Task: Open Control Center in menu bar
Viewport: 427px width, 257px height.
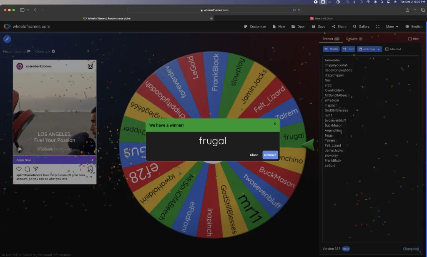Action: coord(389,2)
